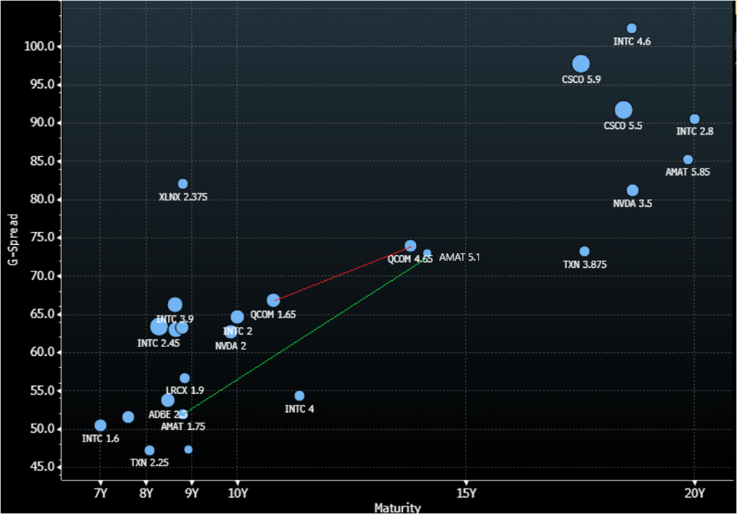Click the 15Y tick on Maturity axis
The height and width of the screenshot is (515, 738).
coord(466,492)
